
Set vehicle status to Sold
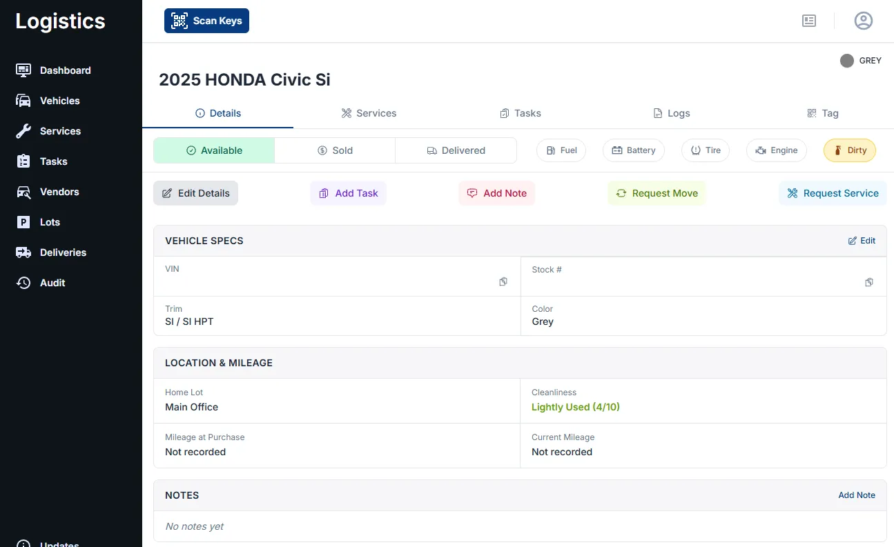point(335,150)
